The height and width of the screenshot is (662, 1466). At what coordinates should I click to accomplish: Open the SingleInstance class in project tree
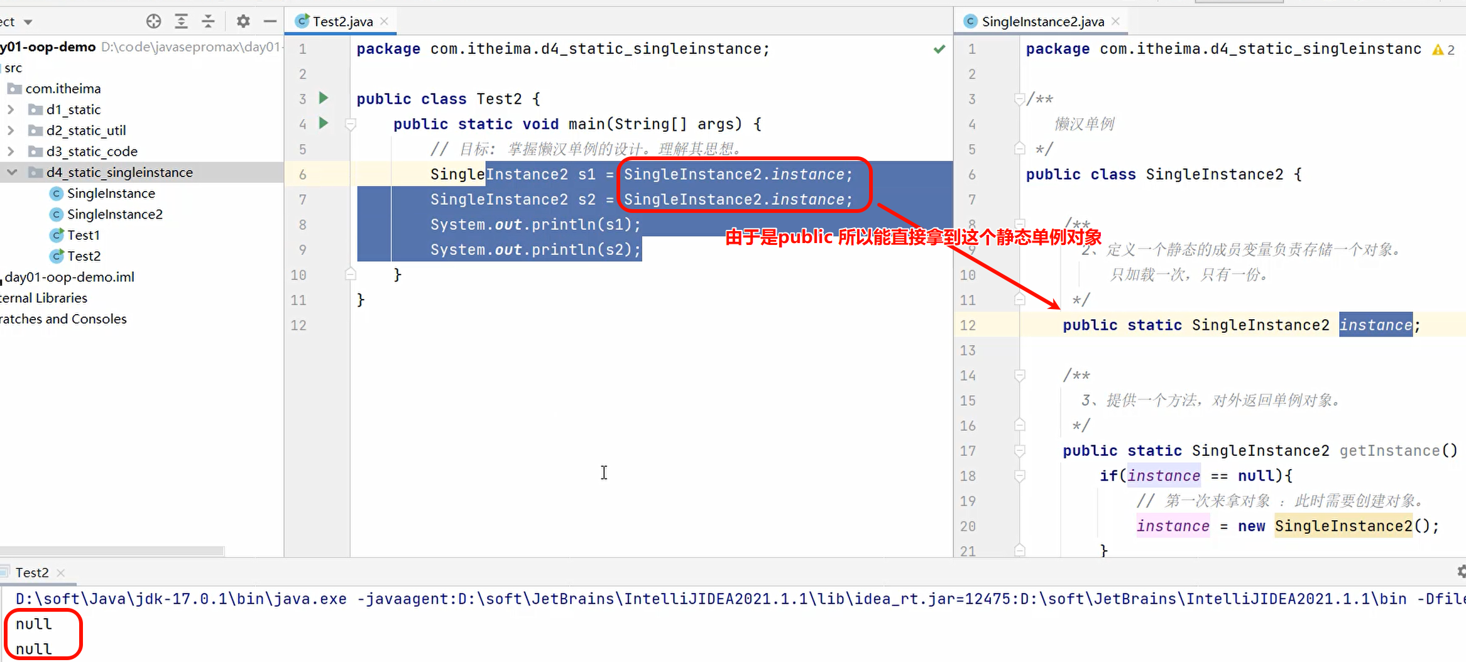click(111, 193)
